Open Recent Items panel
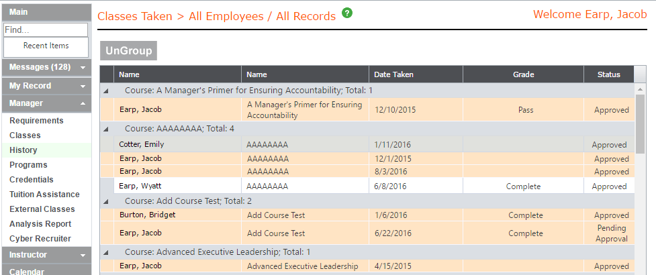Screen dimensions: 656x275 pyautogui.click(x=46, y=46)
